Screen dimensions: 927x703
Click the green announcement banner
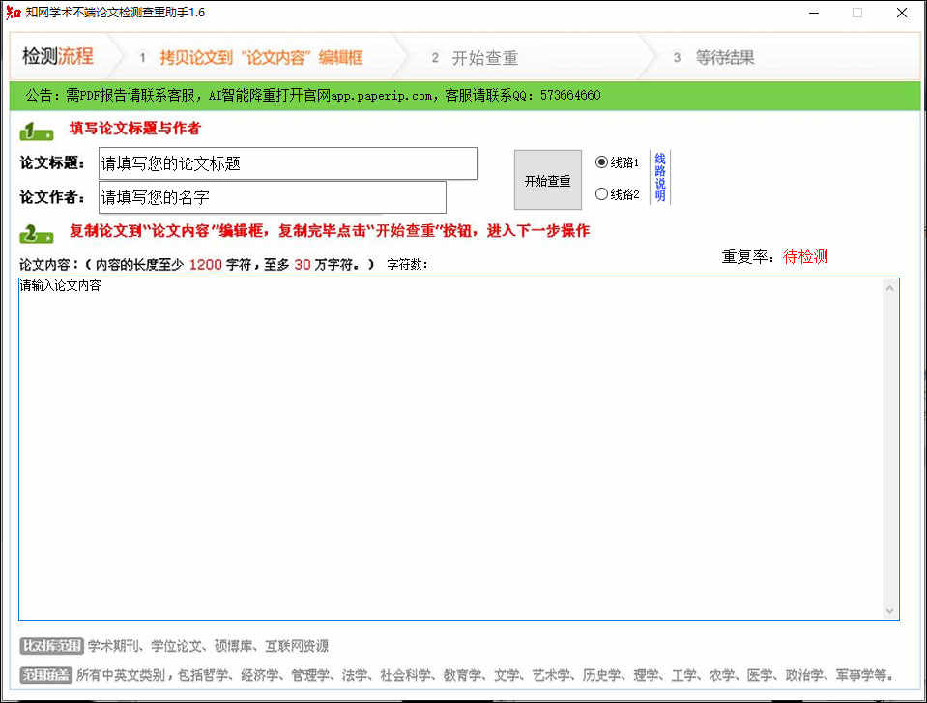coord(465,95)
